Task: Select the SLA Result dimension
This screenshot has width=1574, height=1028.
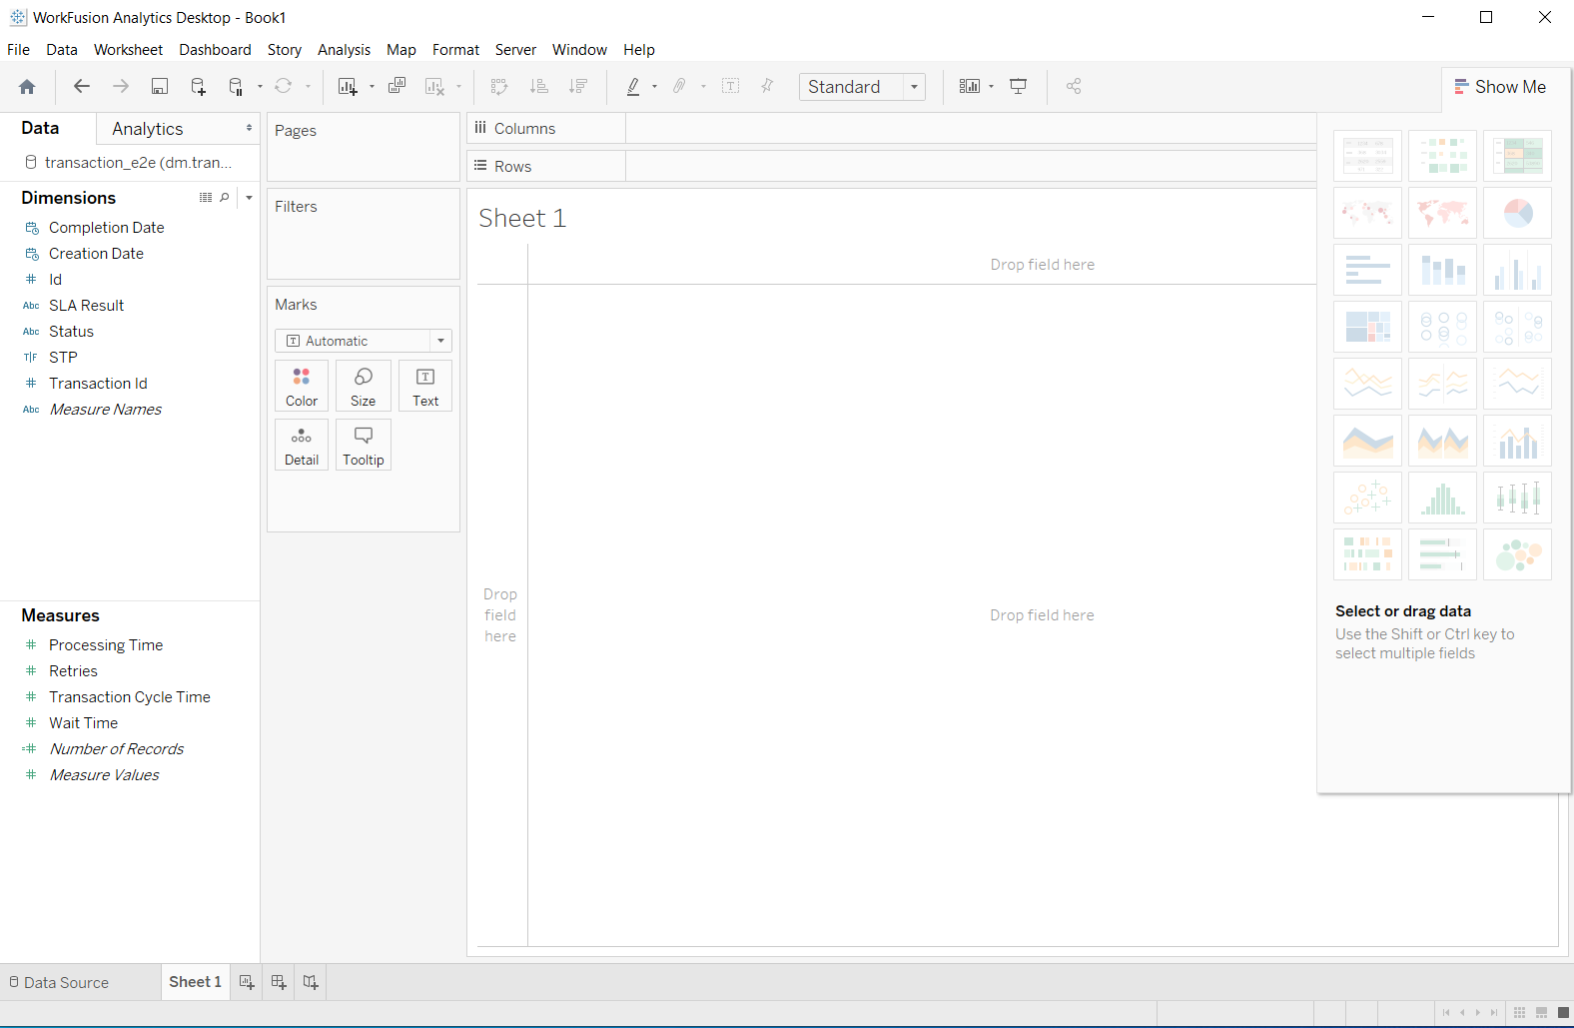Action: tap(87, 306)
